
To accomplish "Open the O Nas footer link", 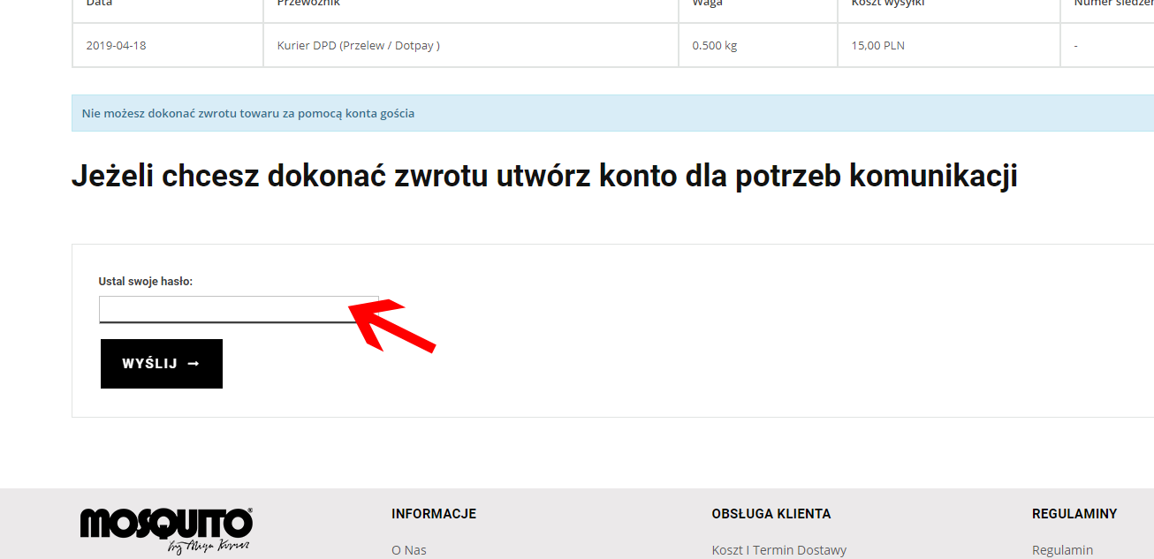I will point(408,550).
